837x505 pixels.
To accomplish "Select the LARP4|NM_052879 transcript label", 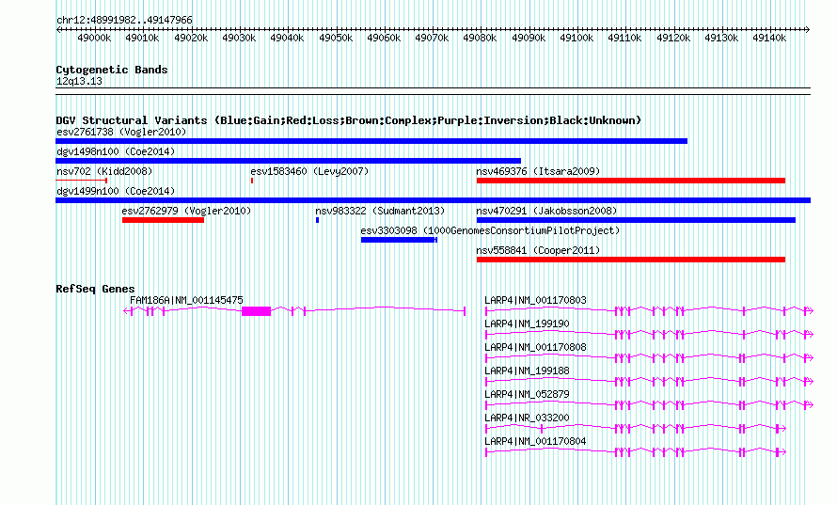I will coord(527,394).
